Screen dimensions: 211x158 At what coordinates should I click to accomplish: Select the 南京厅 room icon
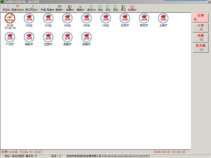[x=144, y=18]
